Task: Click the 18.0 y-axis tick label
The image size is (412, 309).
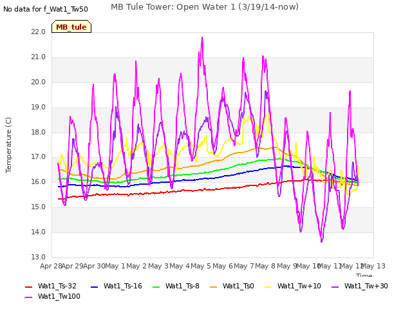Action: pyautogui.click(x=39, y=132)
